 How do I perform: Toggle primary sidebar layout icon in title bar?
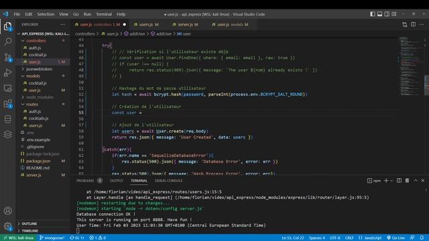(x=373, y=14)
